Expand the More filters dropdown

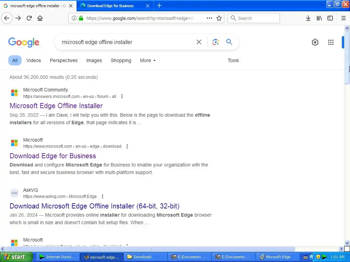click(148, 60)
